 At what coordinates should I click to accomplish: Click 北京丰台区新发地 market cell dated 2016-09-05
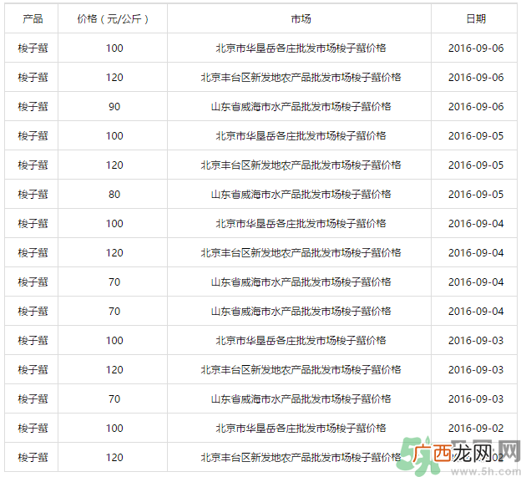(301, 165)
